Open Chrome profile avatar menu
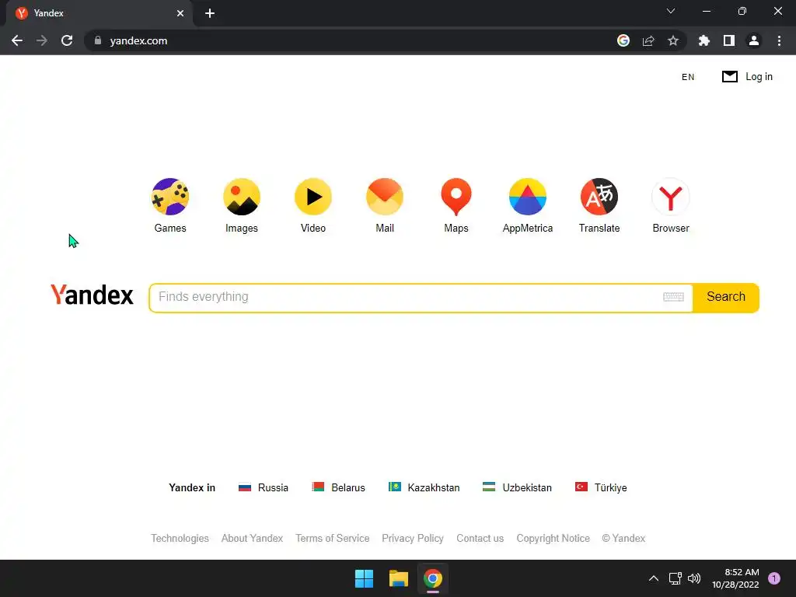 point(754,40)
